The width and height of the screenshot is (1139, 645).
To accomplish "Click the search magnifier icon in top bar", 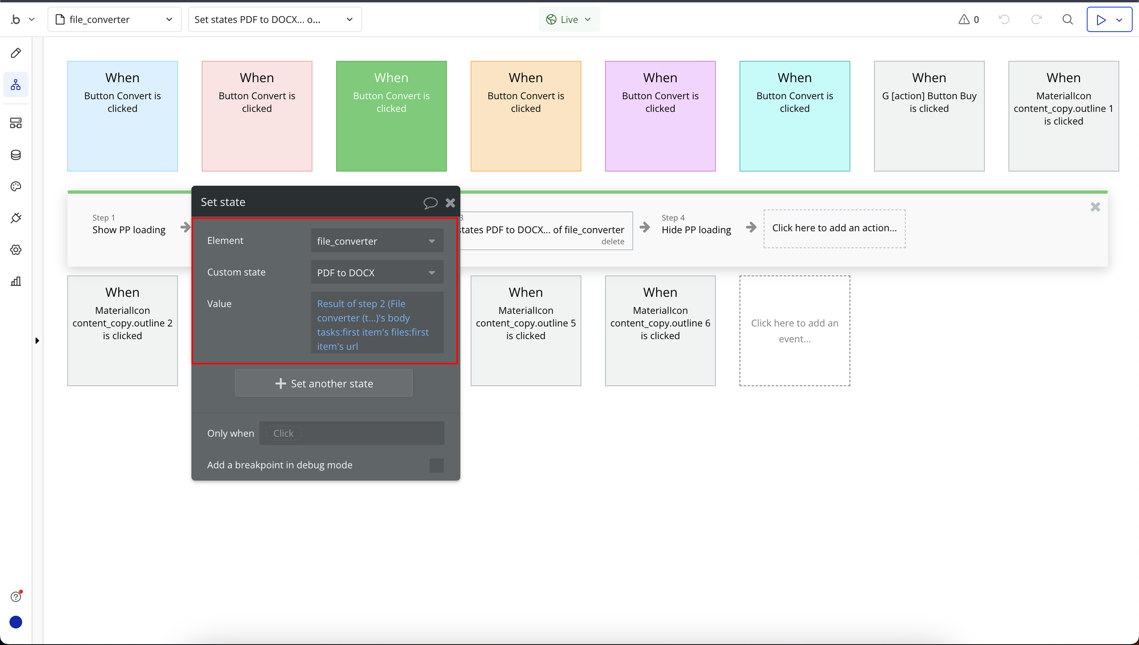I will pyautogui.click(x=1068, y=19).
